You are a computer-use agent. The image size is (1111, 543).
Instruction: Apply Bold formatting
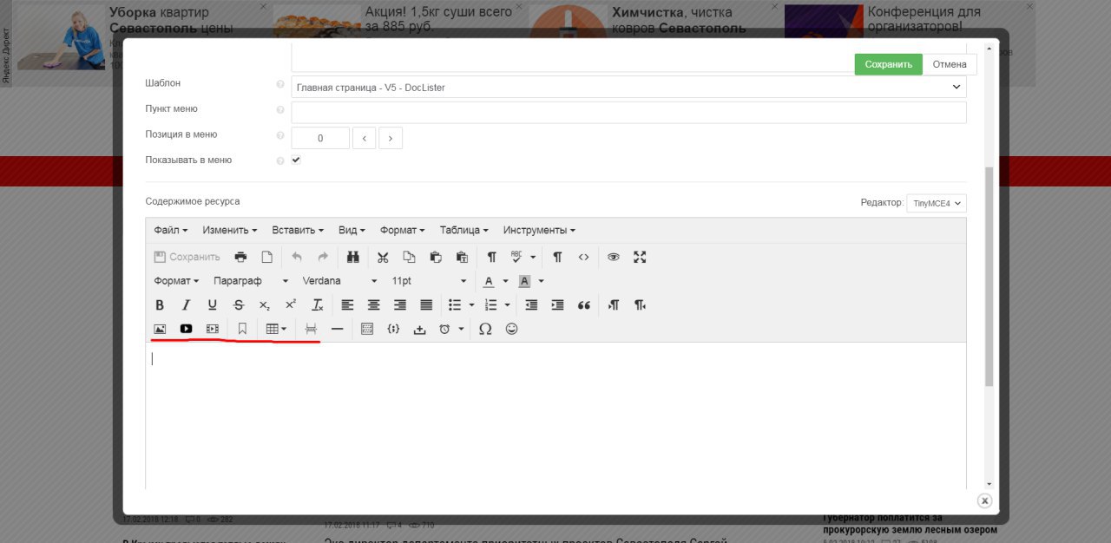pos(160,304)
